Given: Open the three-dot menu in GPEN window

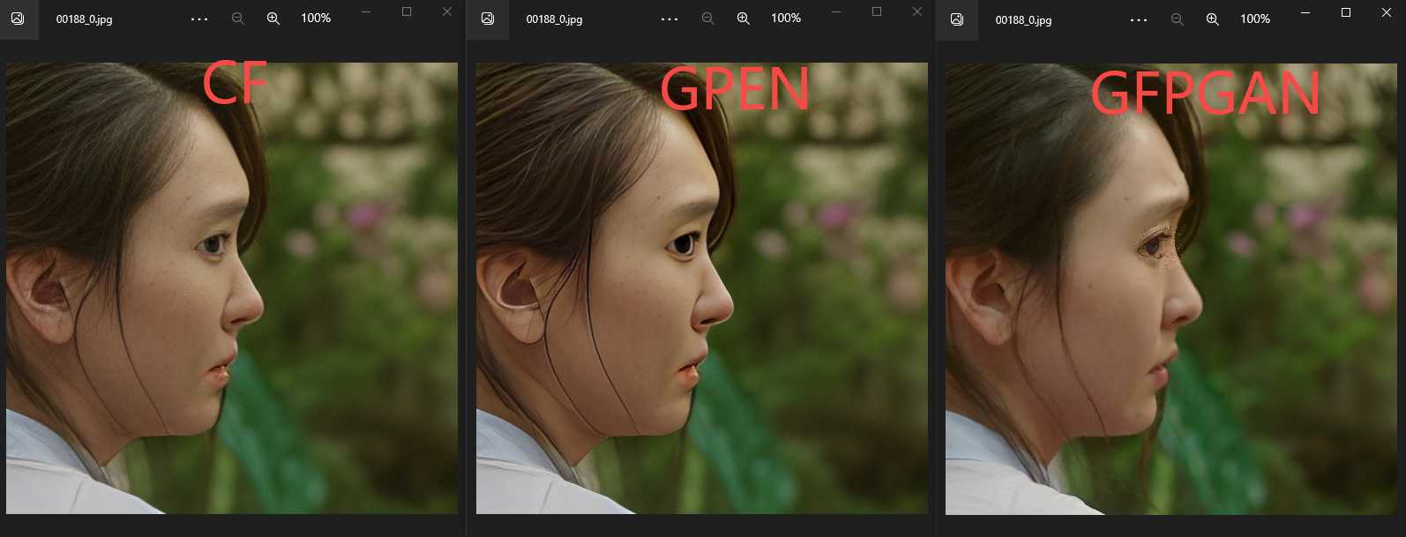Looking at the screenshot, I should [x=669, y=19].
